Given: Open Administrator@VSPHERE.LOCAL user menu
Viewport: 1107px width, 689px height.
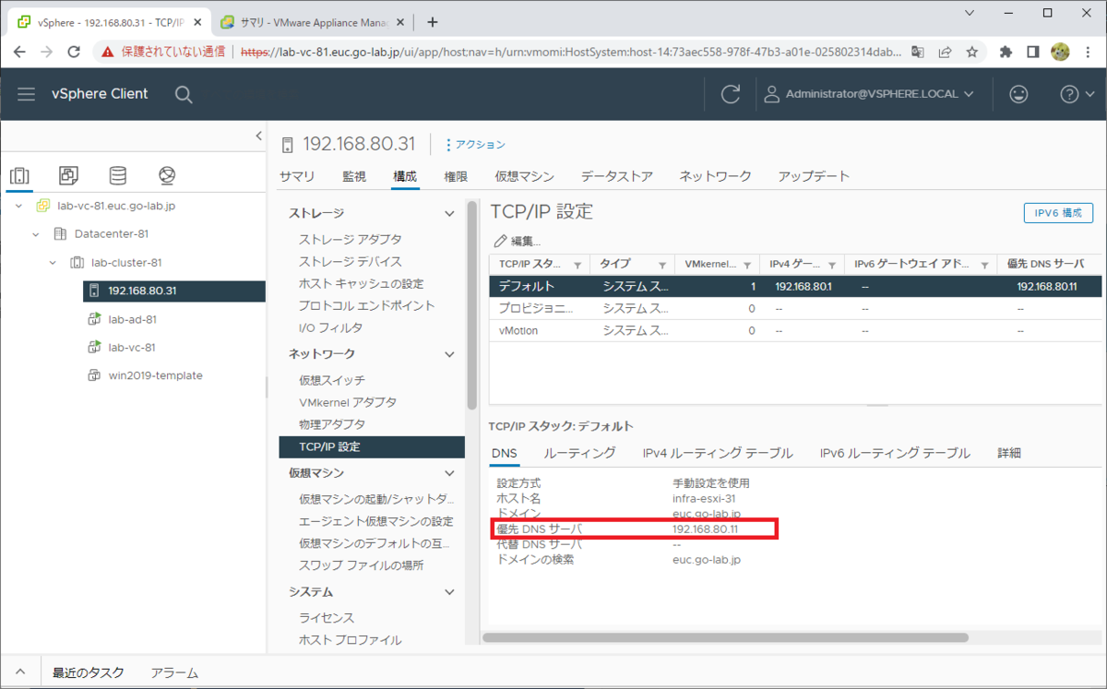Looking at the screenshot, I should [x=870, y=94].
